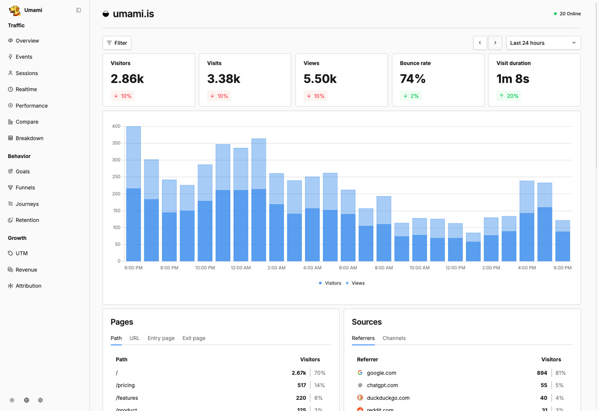The width and height of the screenshot is (599, 411).
Task: Open settings gear icon in sidebar
Action: (40, 400)
